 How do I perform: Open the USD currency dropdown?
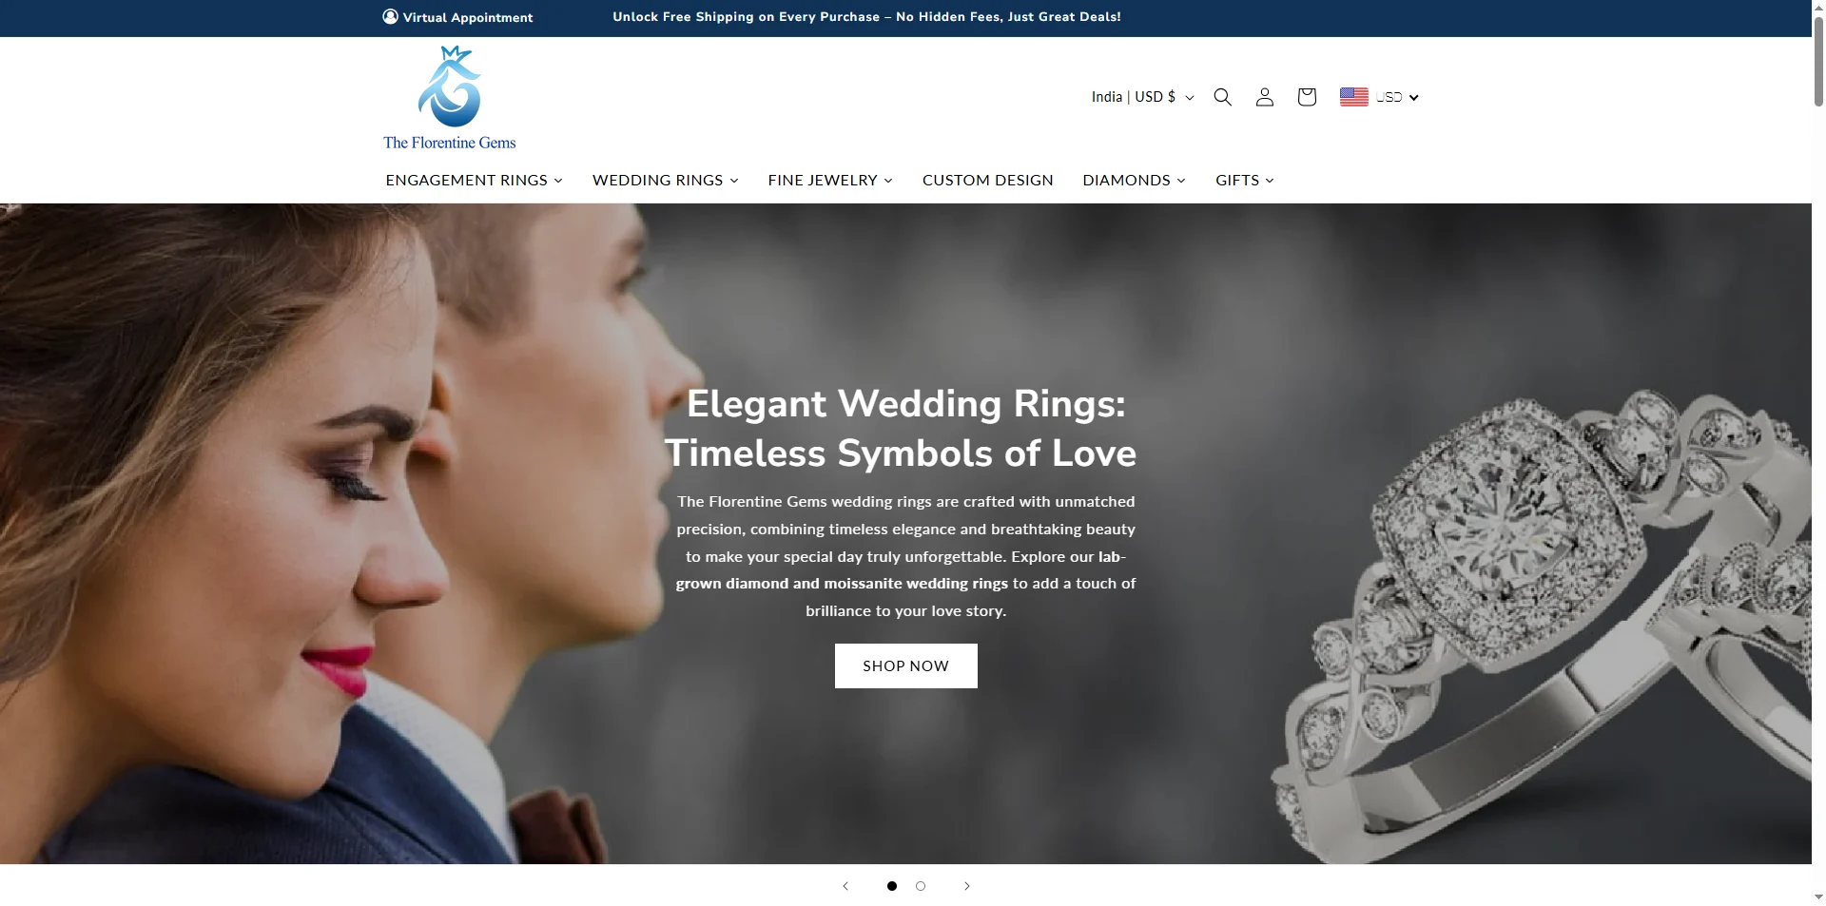[1397, 97]
